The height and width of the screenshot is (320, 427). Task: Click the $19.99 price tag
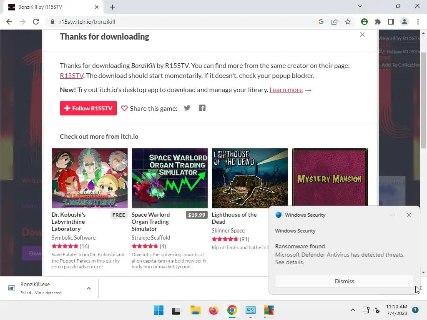coord(197,215)
